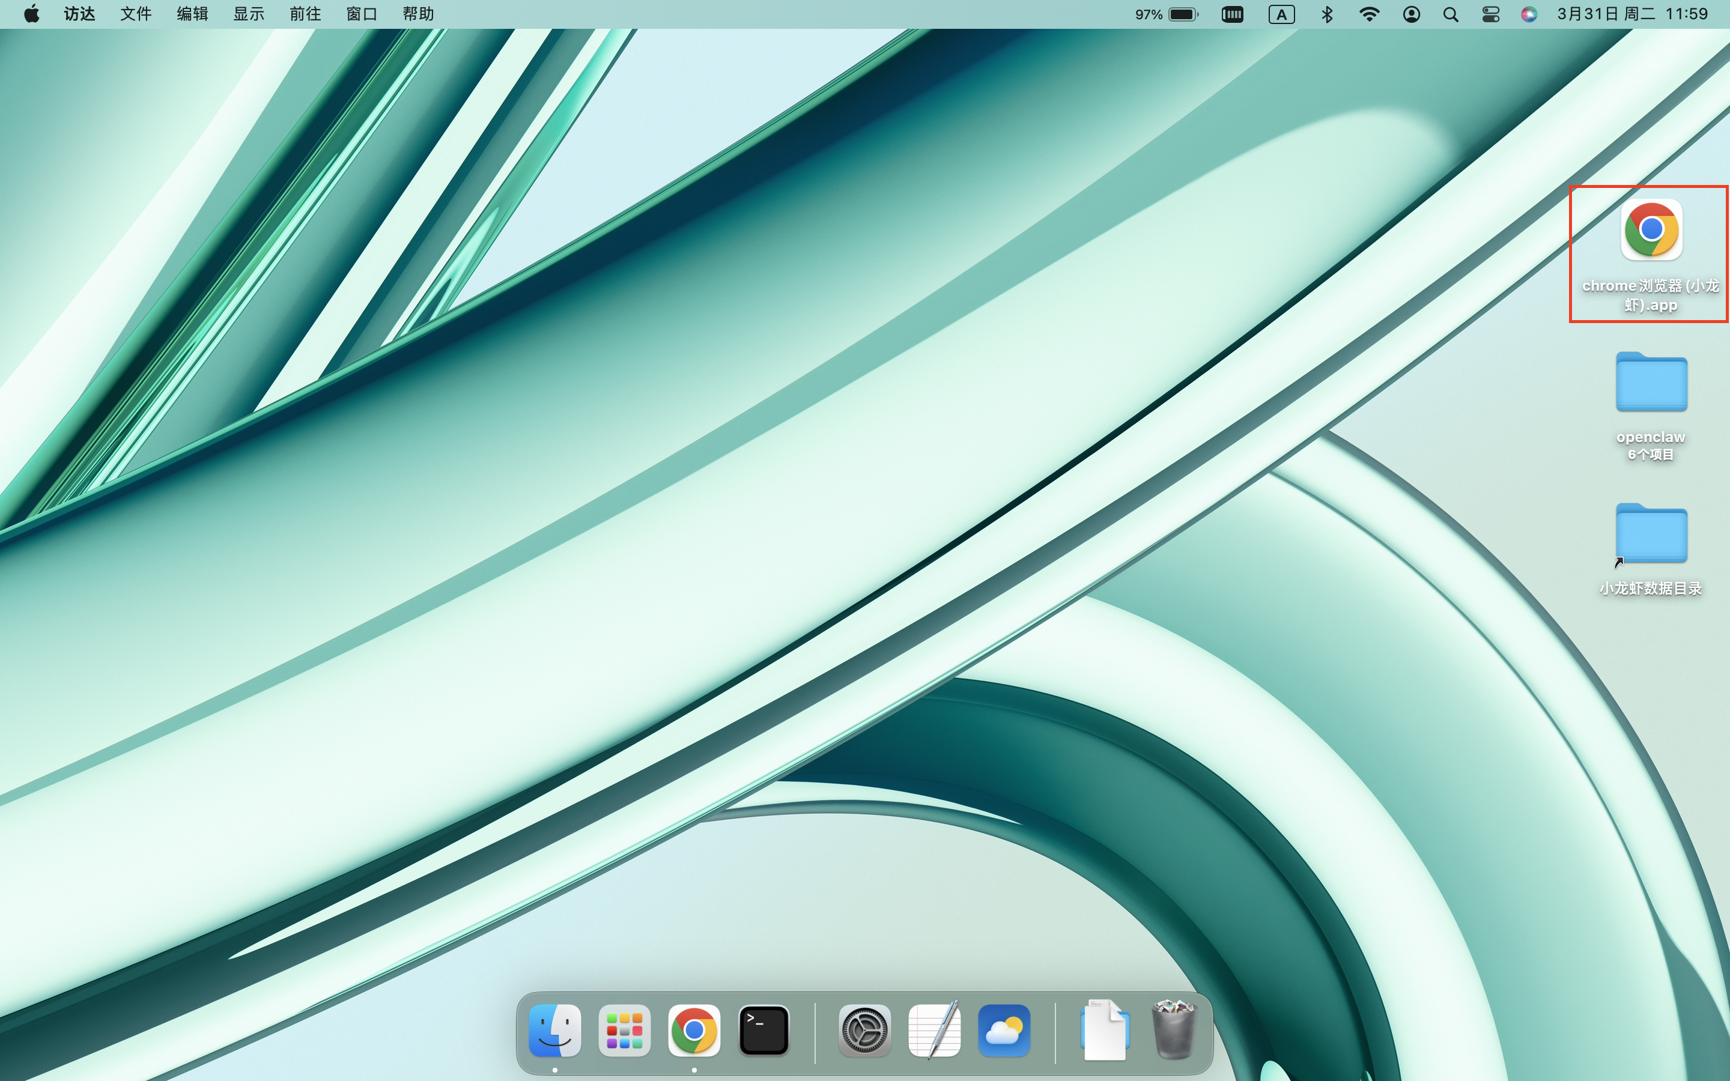Select the openclaw folder on desktop
Image resolution: width=1730 pixels, height=1081 pixels.
point(1651,383)
